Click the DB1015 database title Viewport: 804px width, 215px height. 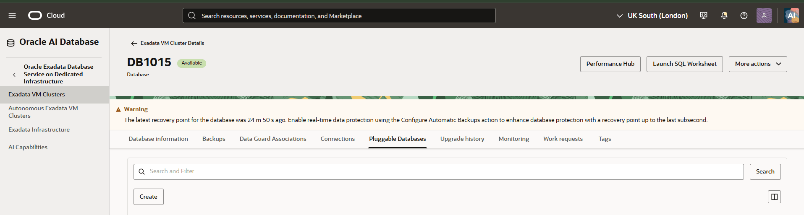[149, 62]
